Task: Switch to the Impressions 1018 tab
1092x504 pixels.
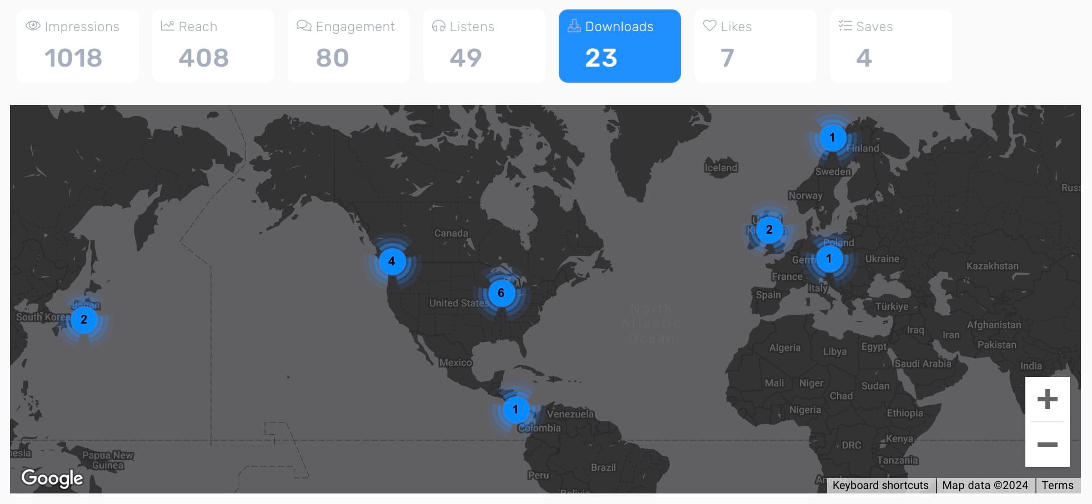Action: pyautogui.click(x=78, y=46)
